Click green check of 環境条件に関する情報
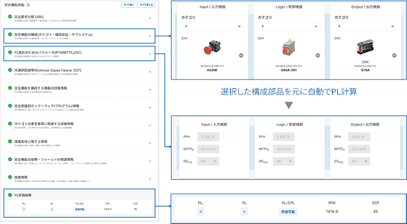Image resolution: width=407 pixels, height=224 pixels. tap(10, 142)
